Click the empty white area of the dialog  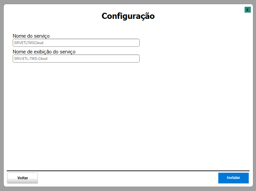pyautogui.click(x=128, y=114)
